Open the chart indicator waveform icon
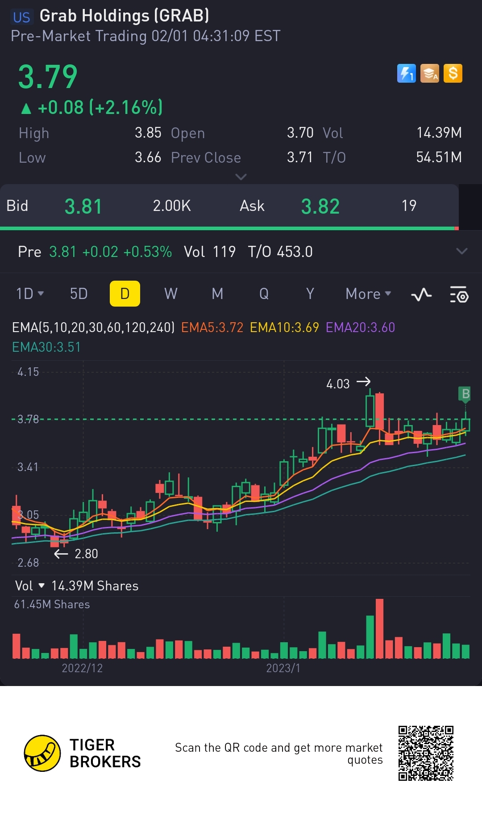Viewport: 482px width, 821px height. 421,295
